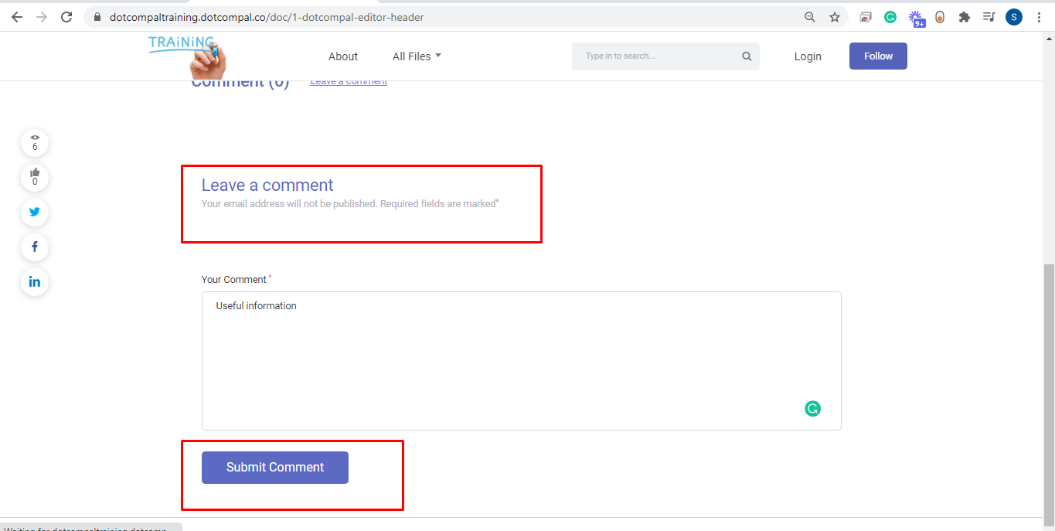Open the zoom magnifier icon in address bar

(810, 17)
